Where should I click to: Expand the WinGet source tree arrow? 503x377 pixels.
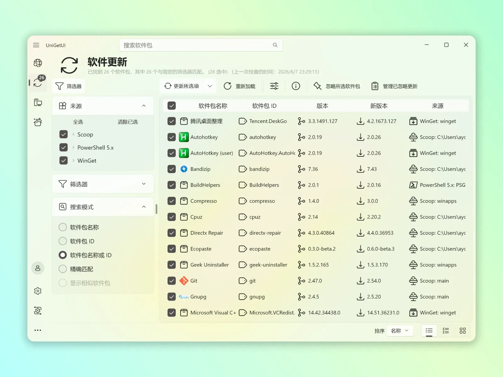click(x=73, y=161)
